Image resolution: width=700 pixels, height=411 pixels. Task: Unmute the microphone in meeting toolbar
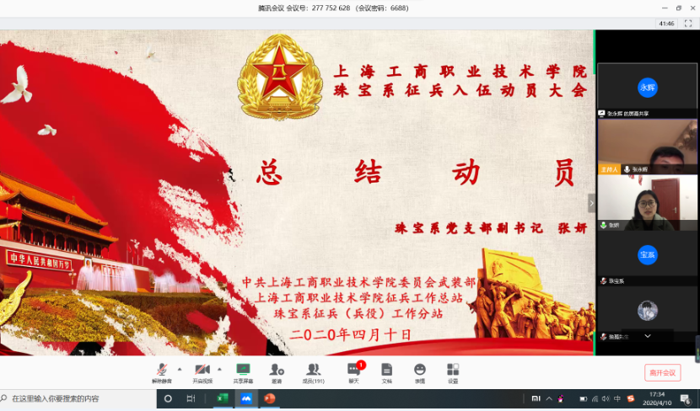click(x=160, y=371)
